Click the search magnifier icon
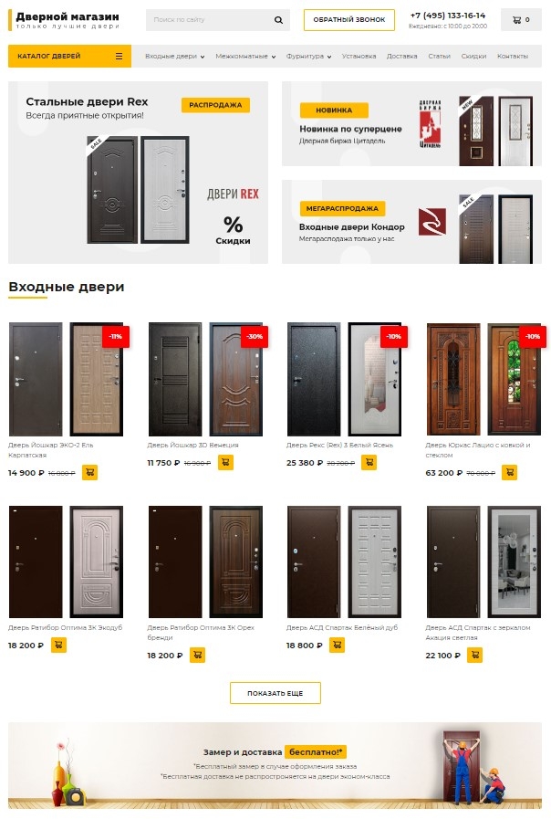This screenshot has height=819, width=551. click(x=278, y=20)
